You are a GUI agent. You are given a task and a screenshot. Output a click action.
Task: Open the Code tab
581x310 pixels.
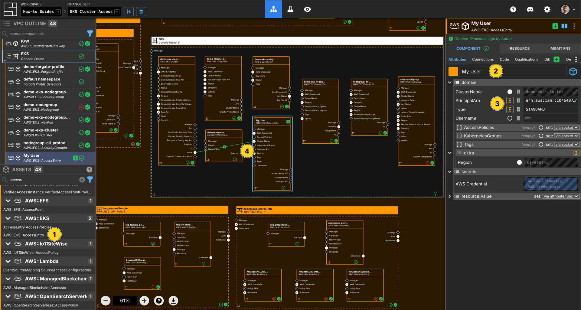click(x=504, y=60)
